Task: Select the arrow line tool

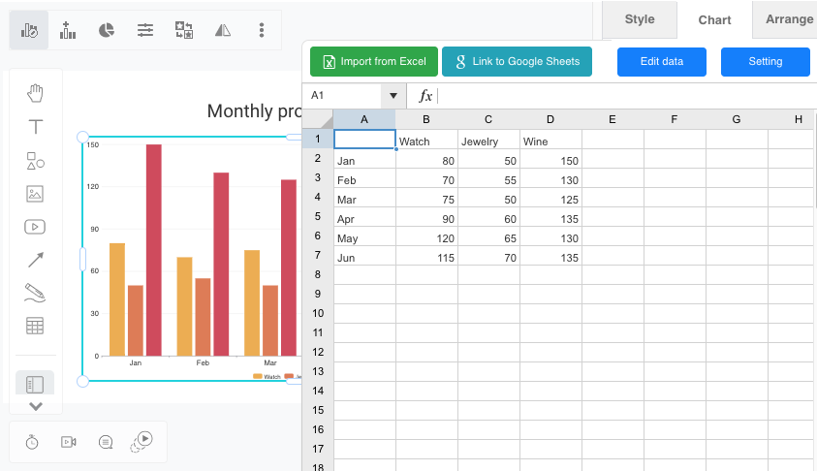Action: pyautogui.click(x=36, y=260)
